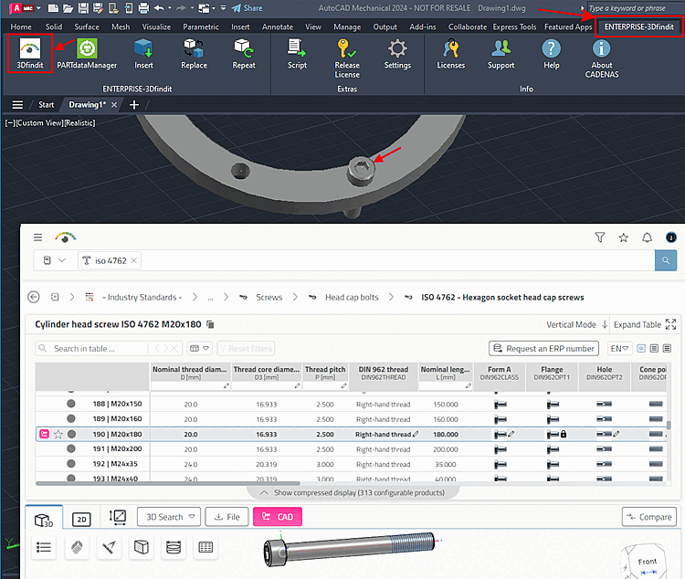685x579 pixels.
Task: Open favorites star in 3Dfindit header
Action: [x=624, y=237]
